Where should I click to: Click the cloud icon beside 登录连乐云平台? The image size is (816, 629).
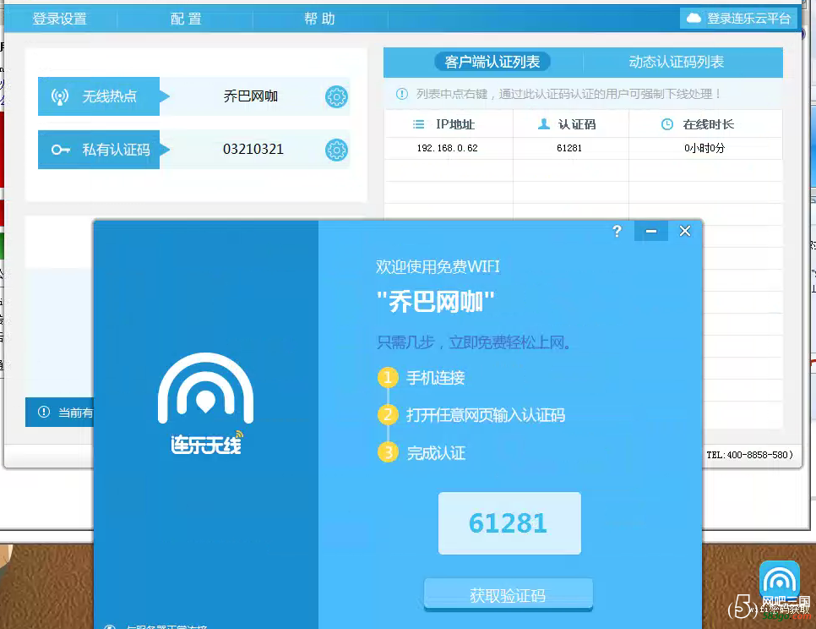[694, 19]
